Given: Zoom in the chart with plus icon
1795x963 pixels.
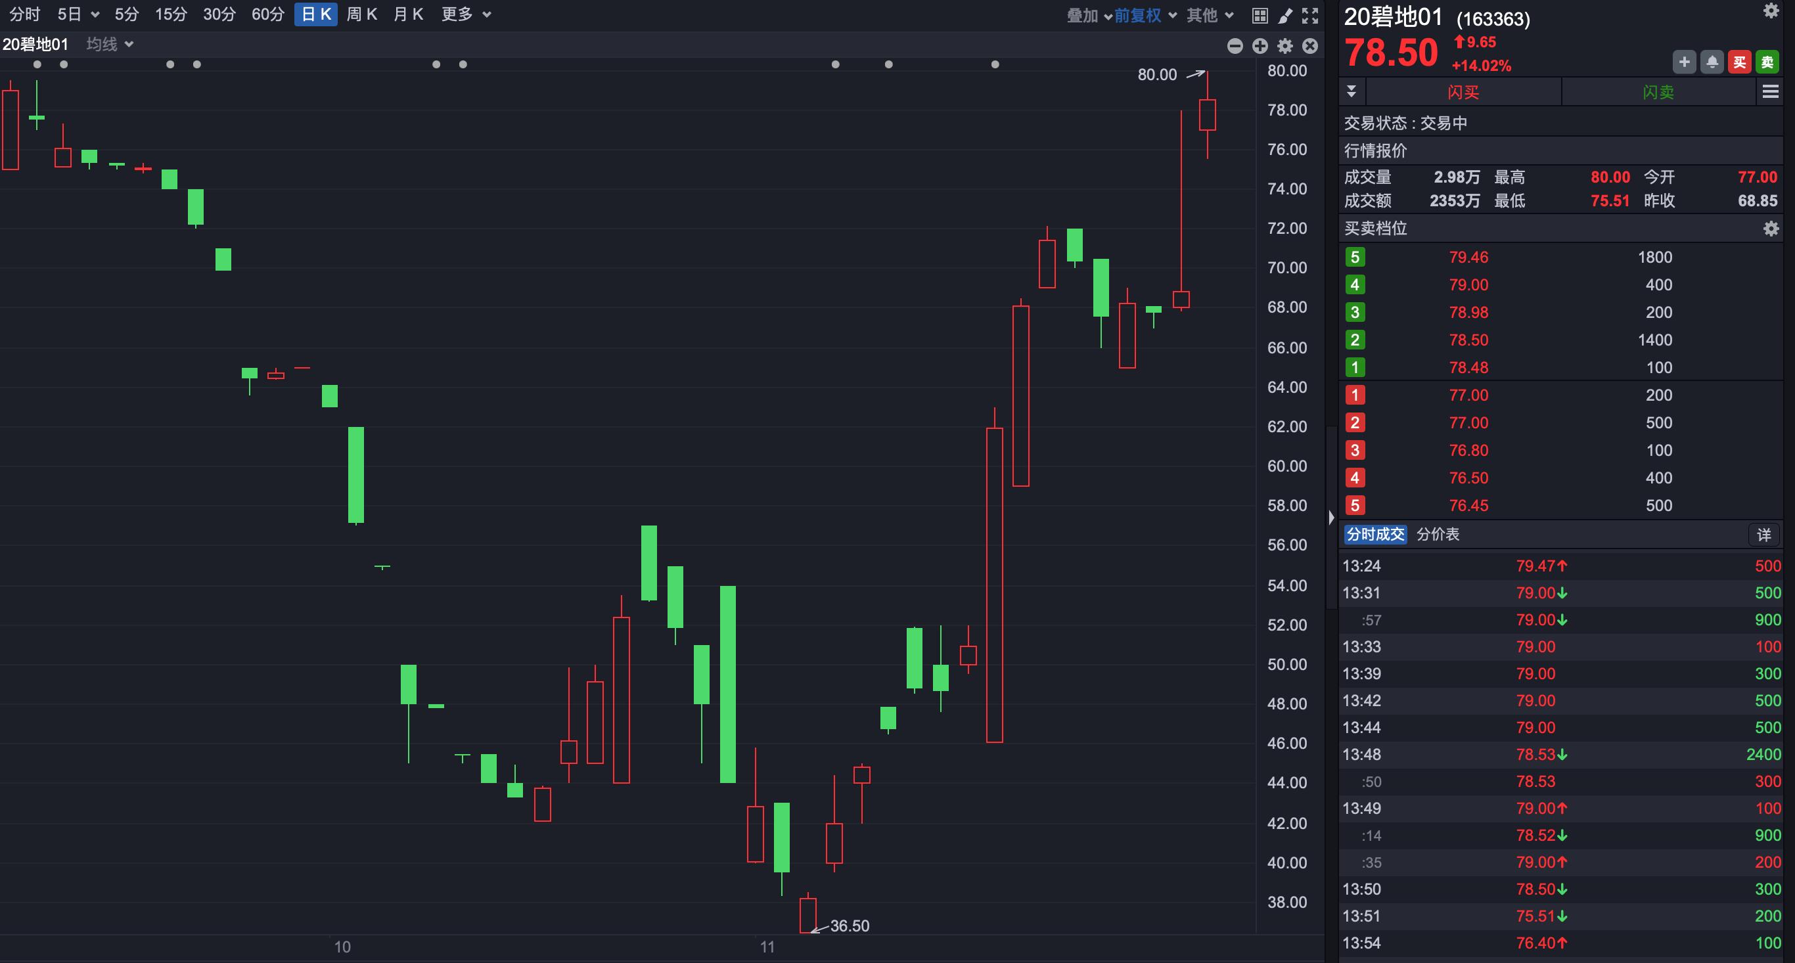Looking at the screenshot, I should (x=1260, y=46).
